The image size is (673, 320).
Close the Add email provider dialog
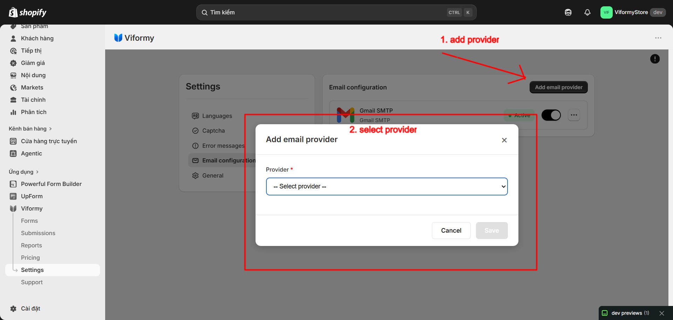504,140
